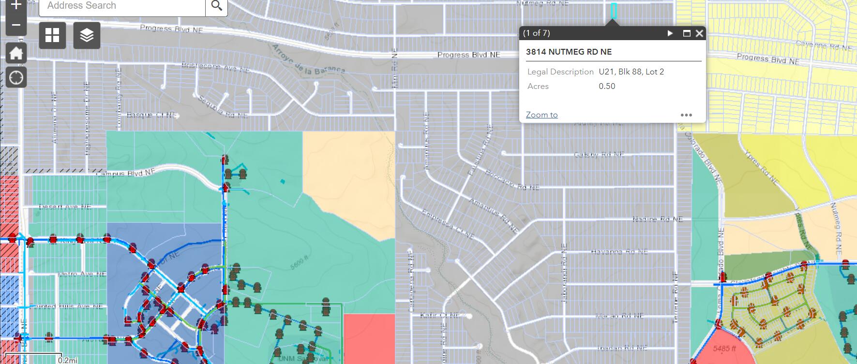The height and width of the screenshot is (364, 857).
Task: Click the Zoom to link
Action: [x=541, y=115]
